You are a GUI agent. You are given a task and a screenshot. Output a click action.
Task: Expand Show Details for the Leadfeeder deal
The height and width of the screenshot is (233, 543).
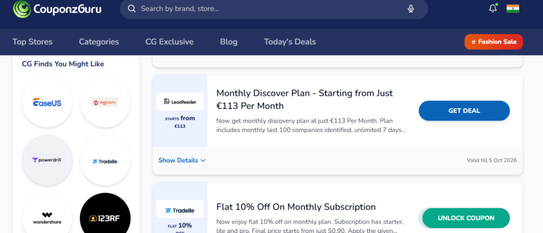pyautogui.click(x=182, y=160)
